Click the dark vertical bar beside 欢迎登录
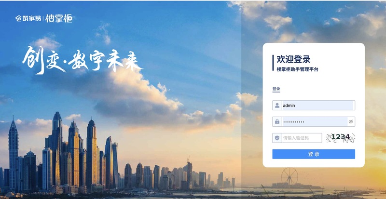Image resolution: width=386 pixels, height=199 pixels. point(273,63)
